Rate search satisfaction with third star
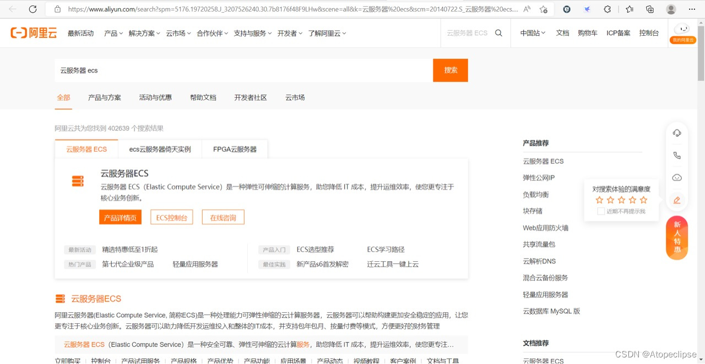The height and width of the screenshot is (364, 705). [621, 200]
